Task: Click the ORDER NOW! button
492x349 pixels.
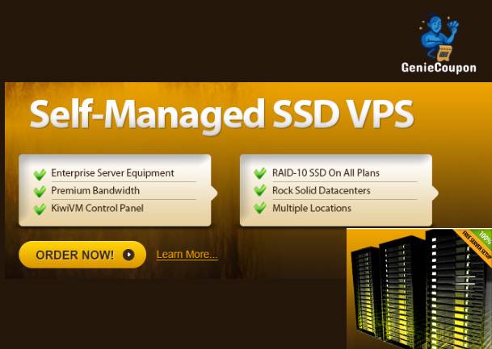Action: [82, 255]
